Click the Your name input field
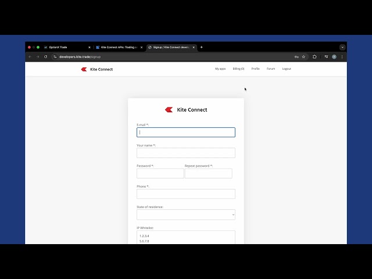Viewport: 372px width, 279px height. click(x=186, y=153)
